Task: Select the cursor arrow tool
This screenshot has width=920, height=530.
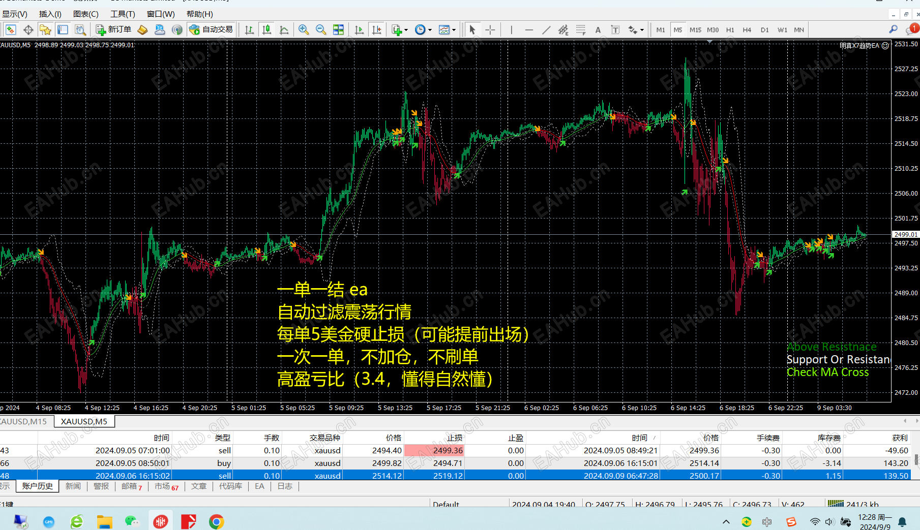Action: coord(472,30)
